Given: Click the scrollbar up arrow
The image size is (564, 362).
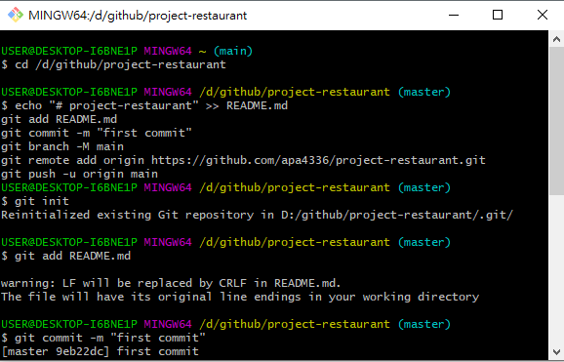Looking at the screenshot, I should (x=556, y=39).
